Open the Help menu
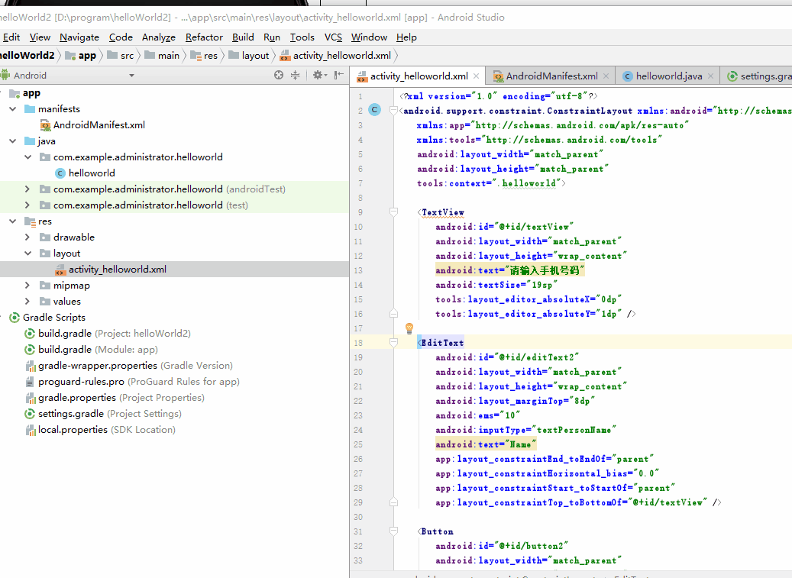The height and width of the screenshot is (578, 792). click(x=406, y=37)
